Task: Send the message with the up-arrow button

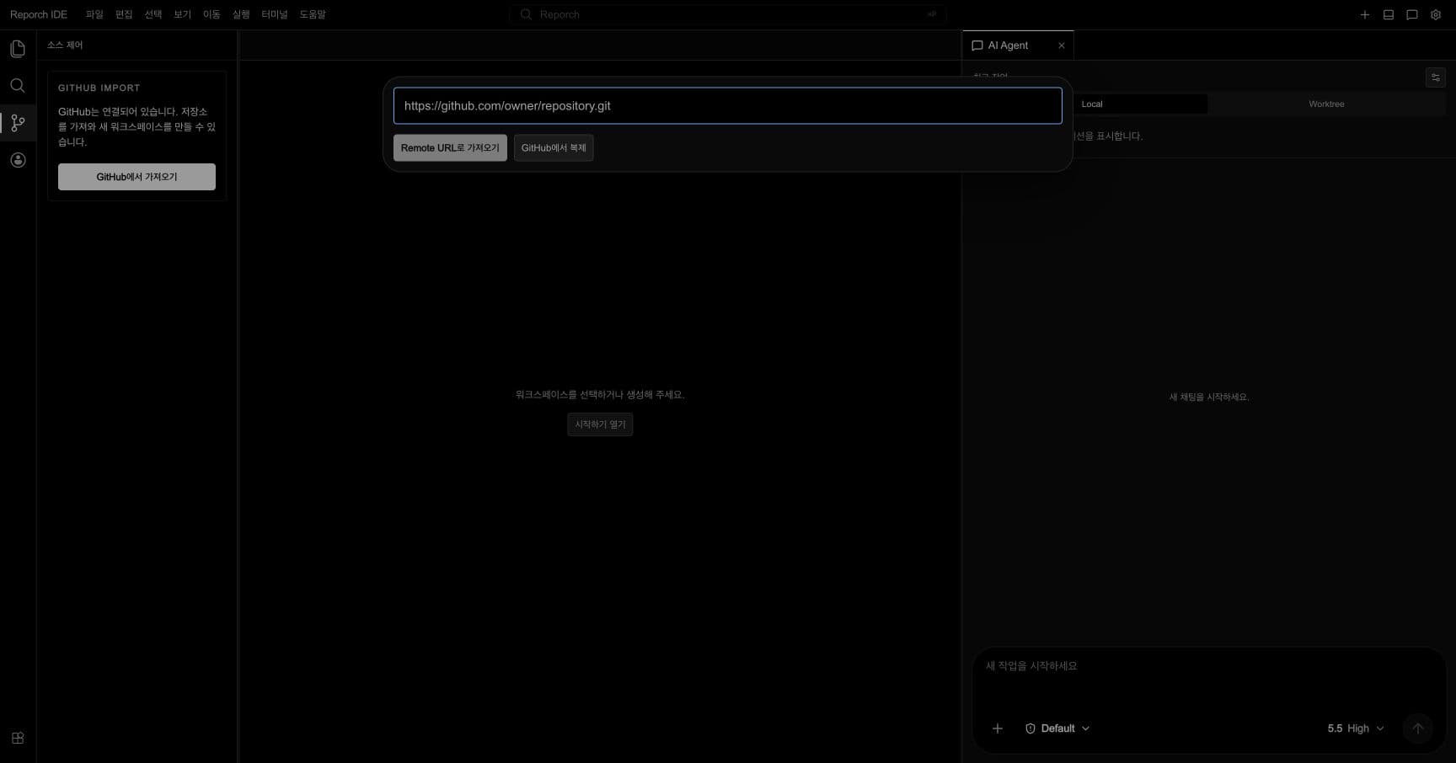Action: [1418, 728]
